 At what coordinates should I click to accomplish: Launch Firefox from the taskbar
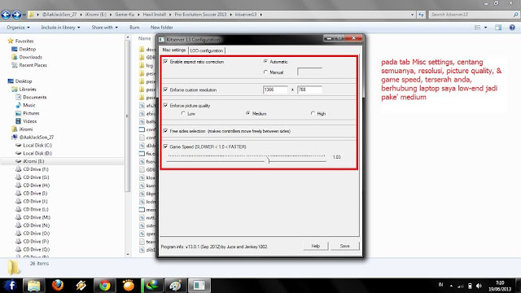pyautogui.click(x=58, y=286)
